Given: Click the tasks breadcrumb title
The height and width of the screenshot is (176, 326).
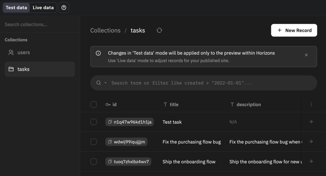Looking at the screenshot, I should click(x=138, y=30).
